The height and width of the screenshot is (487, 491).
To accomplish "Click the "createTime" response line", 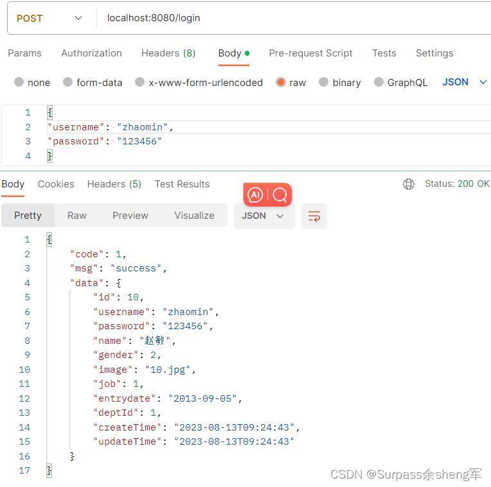I will pos(197,427).
